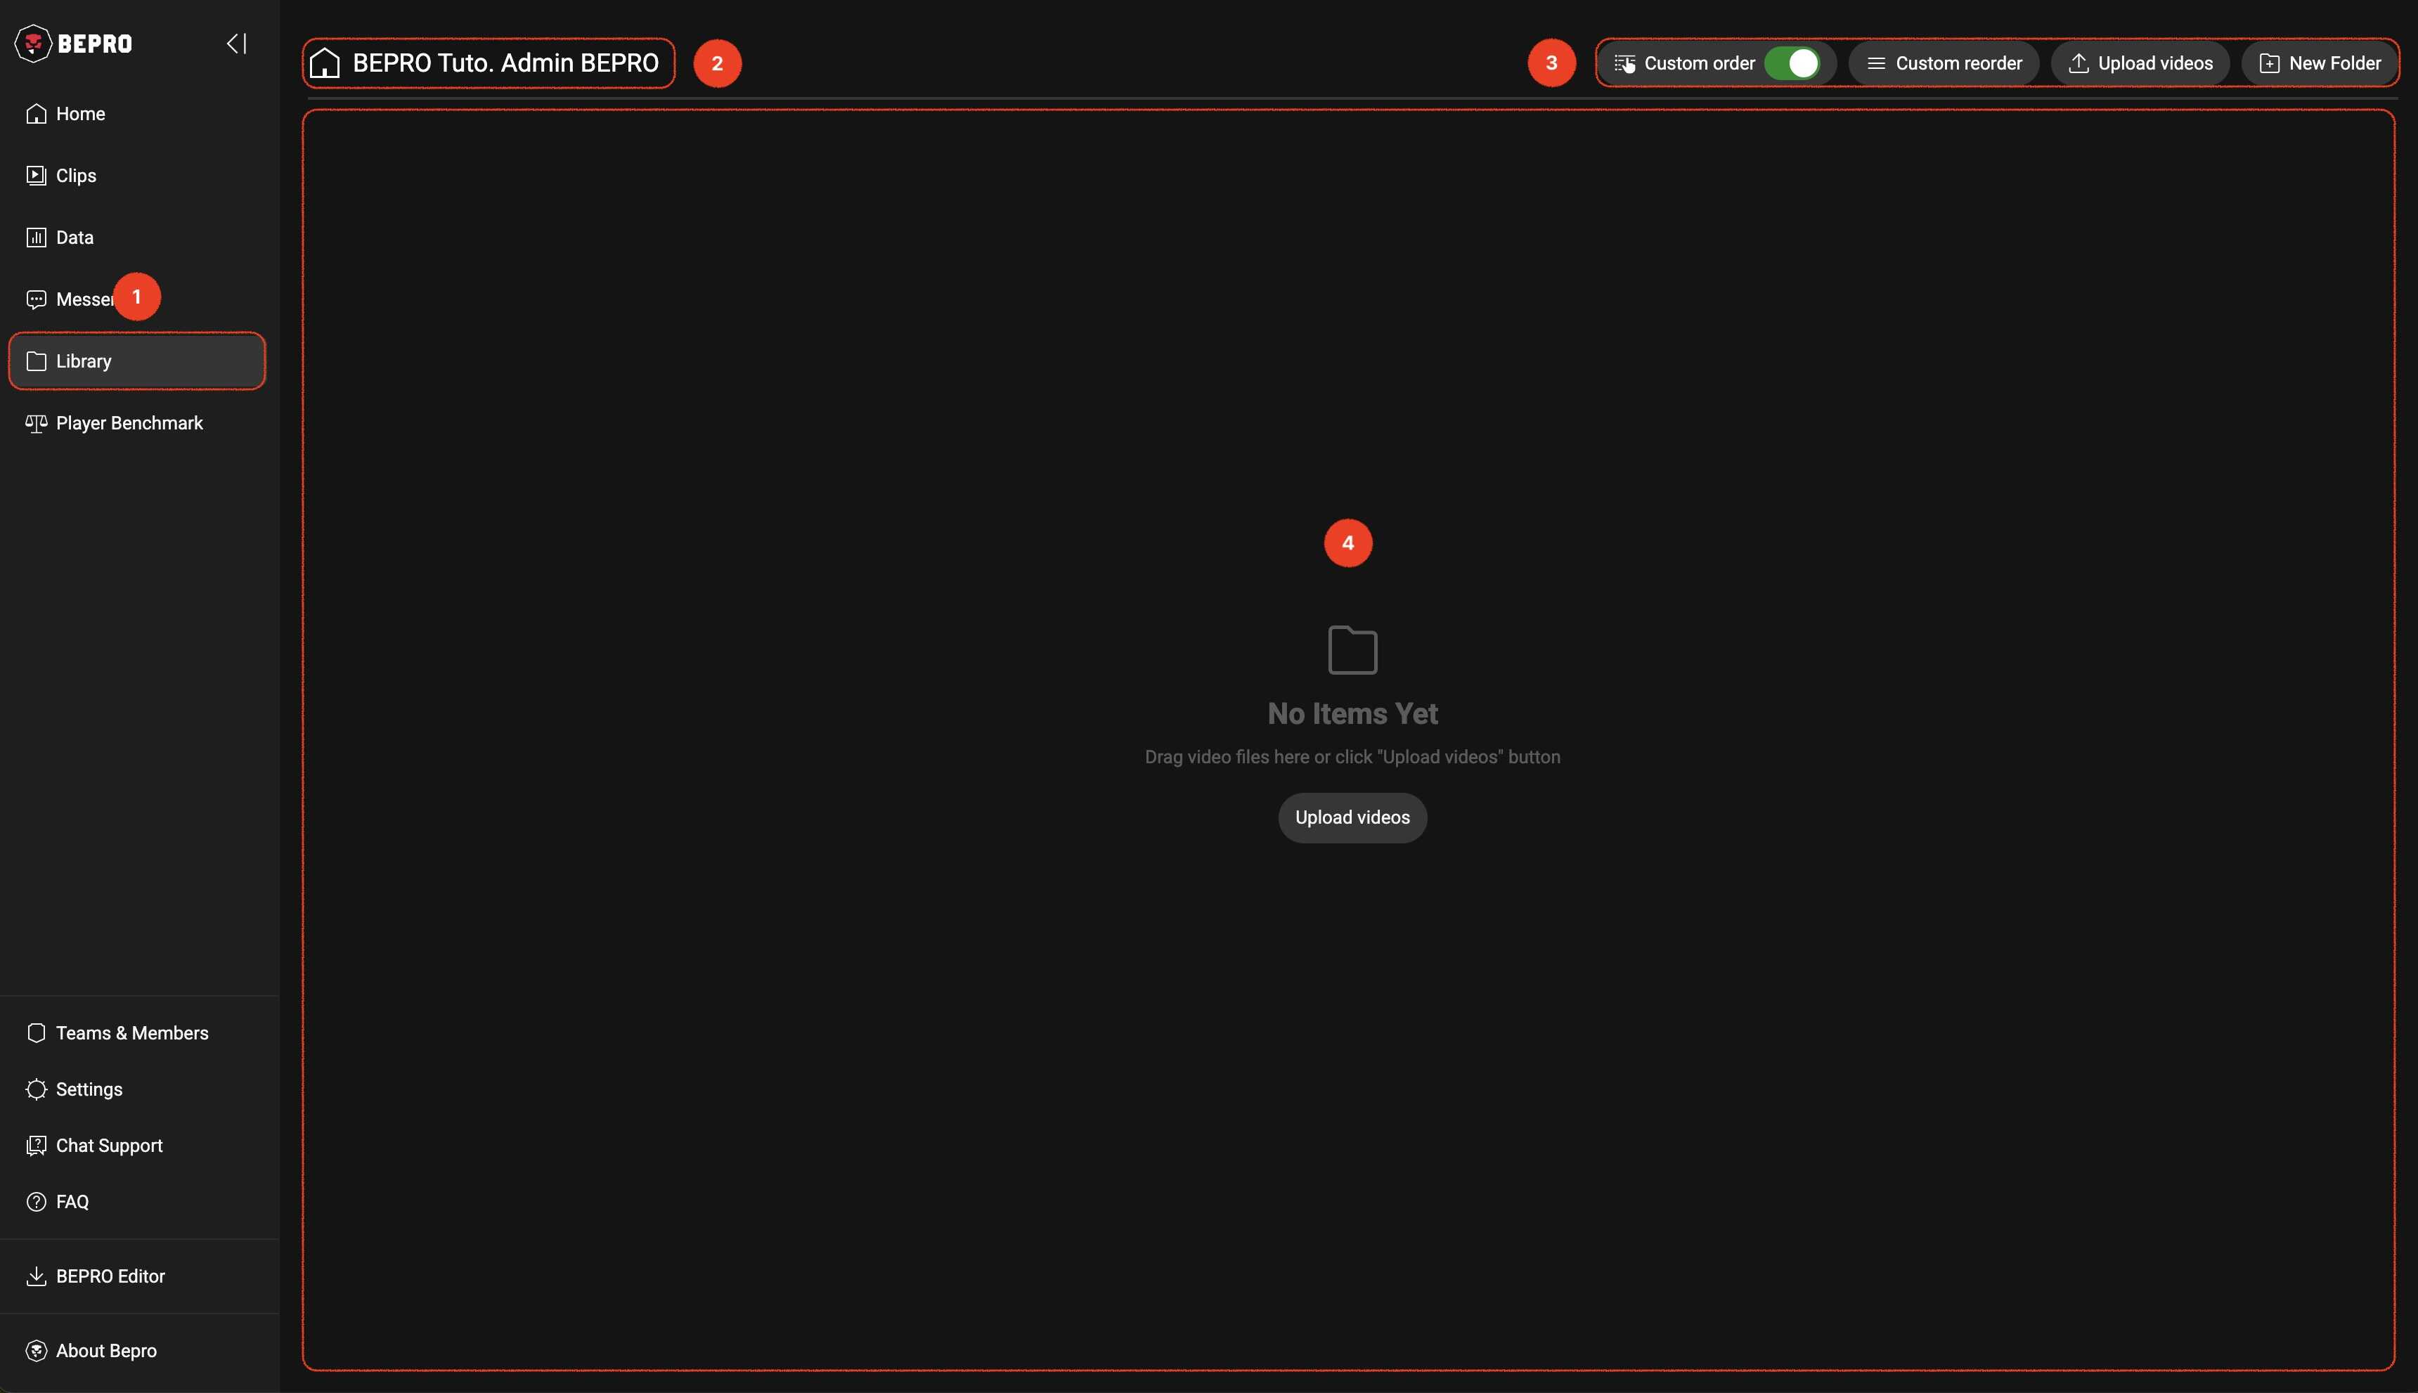Viewport: 2418px width, 1393px height.
Task: Click the BEPRO logo icon
Action: pos(34,43)
